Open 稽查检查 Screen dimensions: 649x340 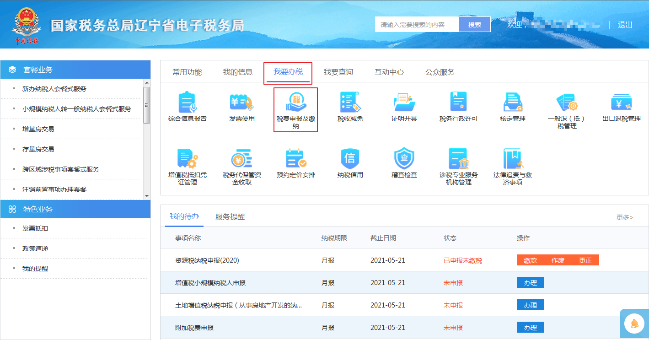[404, 165]
